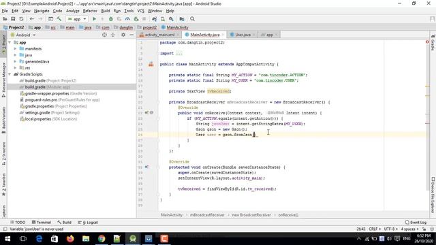Open the UTF-8 encoding selector
The height and width of the screenshot is (245, 436).
(x=390, y=229)
